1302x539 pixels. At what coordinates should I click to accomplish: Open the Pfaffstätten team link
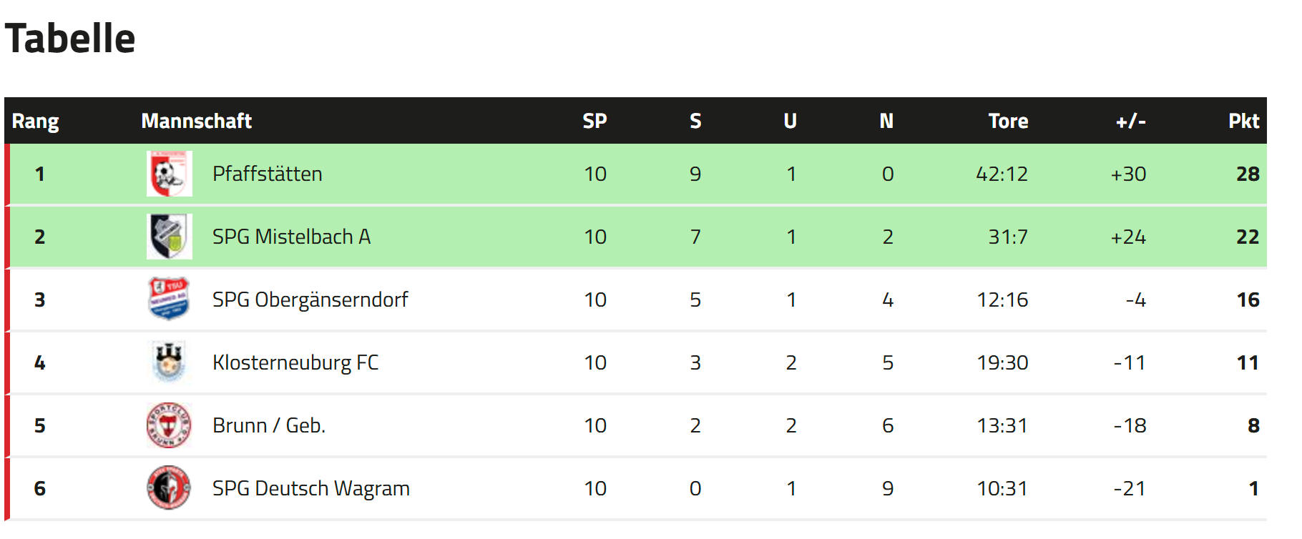pos(268,174)
